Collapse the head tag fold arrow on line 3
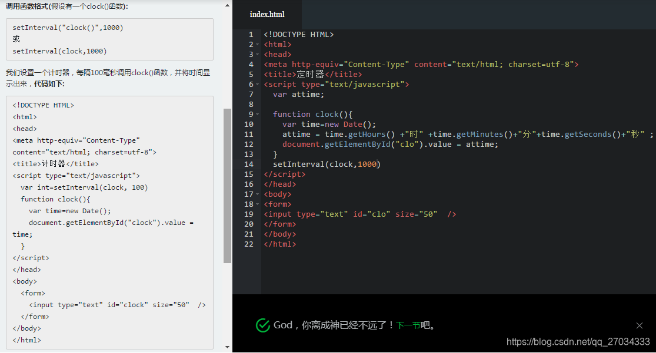Viewport: 656px width, 353px height. (257, 55)
